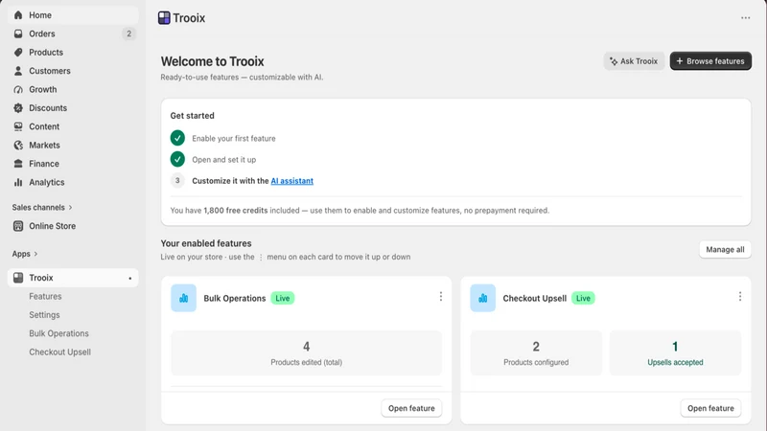The image size is (767, 431).
Task: Click the Live badge on Checkout Upsell
Action: point(583,298)
